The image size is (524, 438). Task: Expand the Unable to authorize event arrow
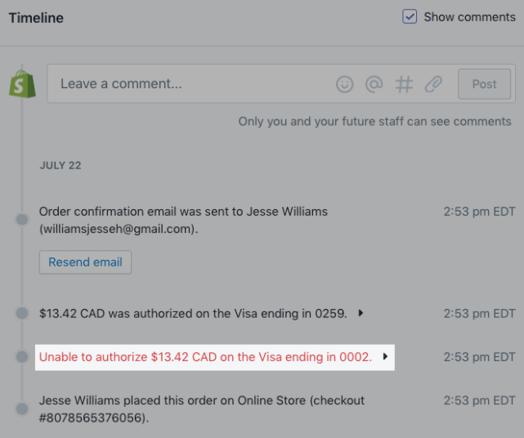coord(385,356)
